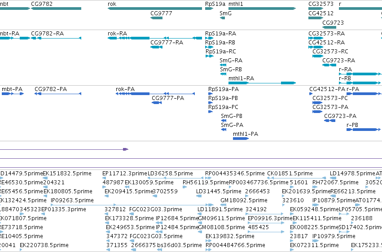This screenshot has width=382, height=252.
Task: Click the CG9777-PA protein label
Action: click(167, 98)
